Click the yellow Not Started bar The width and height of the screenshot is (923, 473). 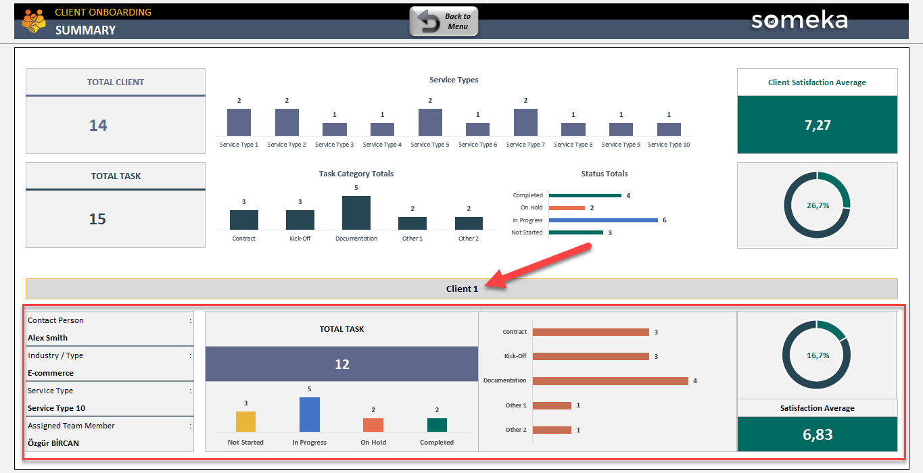tap(245, 422)
